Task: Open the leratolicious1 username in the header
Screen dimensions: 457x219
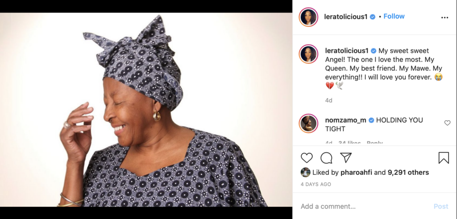Action: pos(346,17)
